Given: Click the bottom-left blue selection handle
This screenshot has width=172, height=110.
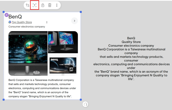Looking at the screenshot, I should point(4,100).
